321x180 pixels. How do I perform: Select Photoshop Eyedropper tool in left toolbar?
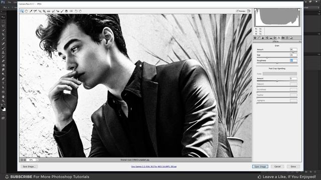pos(3,39)
